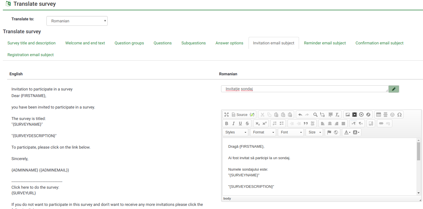This screenshot has width=423, height=209.
Task: Click the Find magnifier icon
Action: (x=315, y=115)
